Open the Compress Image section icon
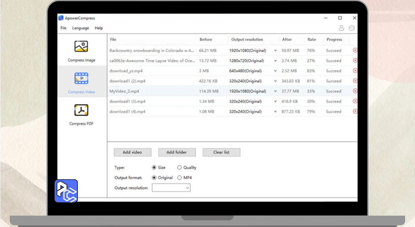The image size is (415, 227). click(x=81, y=47)
